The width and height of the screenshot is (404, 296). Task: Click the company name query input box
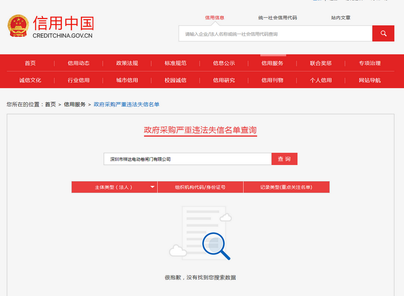pyautogui.click(x=187, y=159)
